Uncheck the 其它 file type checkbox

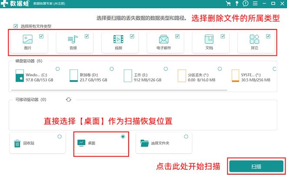point(268,36)
